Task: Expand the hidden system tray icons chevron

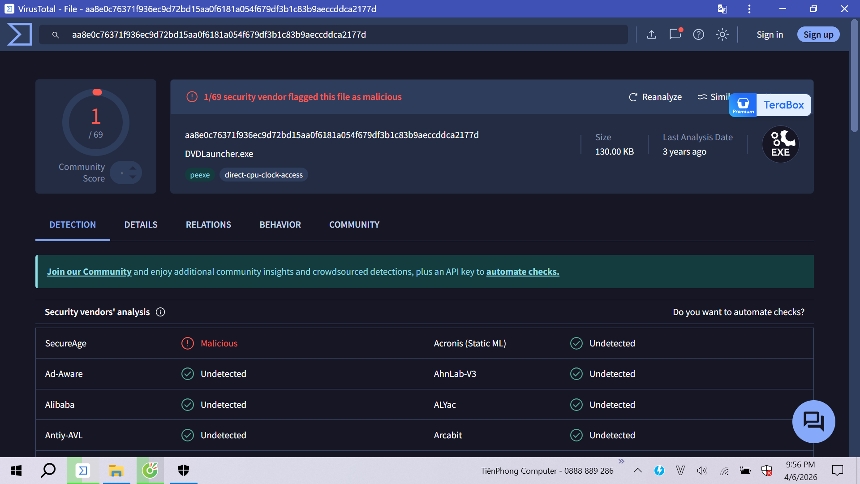Action: (x=638, y=471)
